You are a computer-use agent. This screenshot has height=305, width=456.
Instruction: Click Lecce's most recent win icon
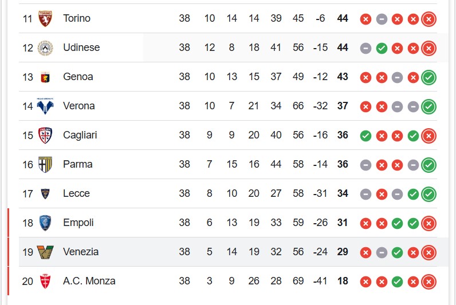click(429, 194)
